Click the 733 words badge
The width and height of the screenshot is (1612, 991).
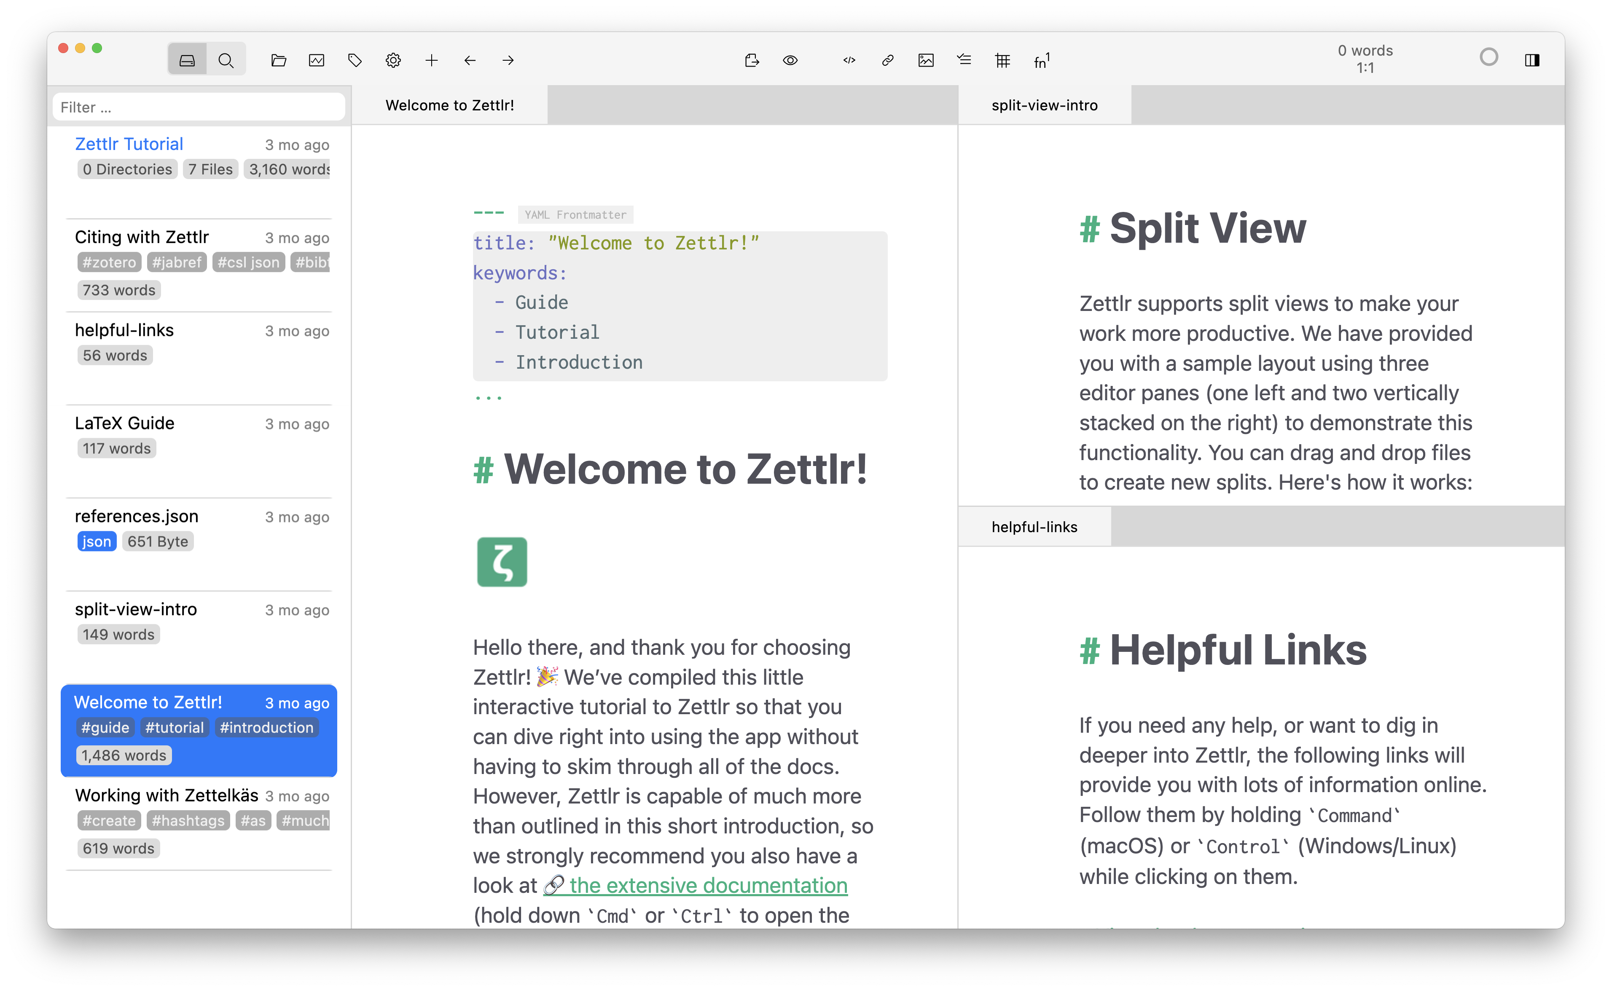coord(118,290)
